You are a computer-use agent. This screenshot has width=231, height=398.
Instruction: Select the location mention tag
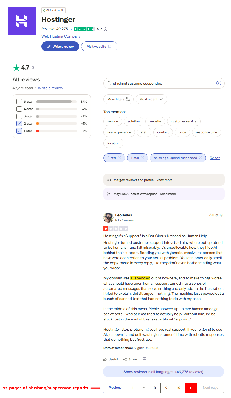coord(114,143)
